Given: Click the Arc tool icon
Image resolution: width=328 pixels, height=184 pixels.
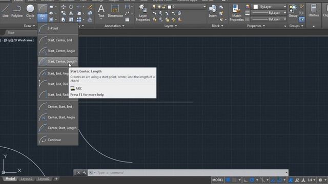Looking at the screenshot, I should tap(42, 9).
